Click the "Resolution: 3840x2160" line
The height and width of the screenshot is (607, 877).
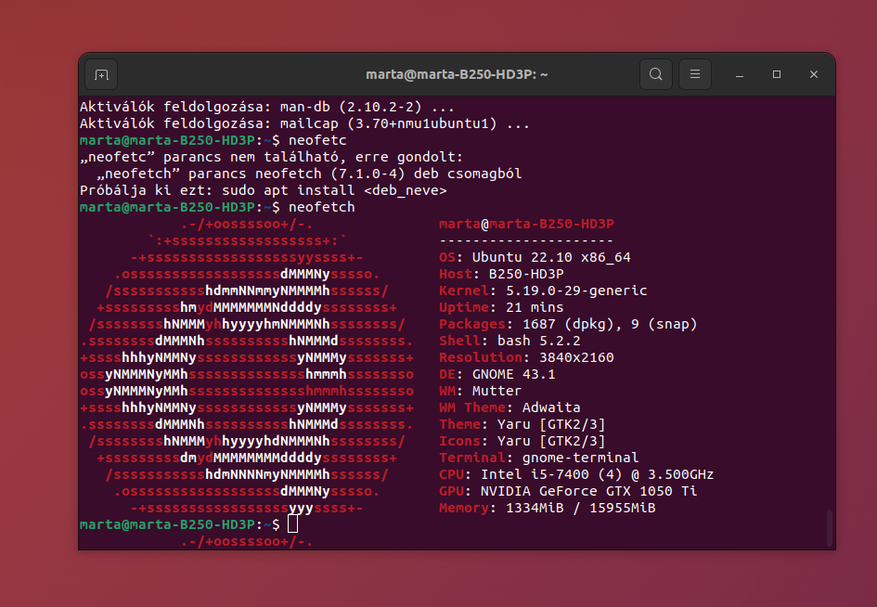pos(526,357)
